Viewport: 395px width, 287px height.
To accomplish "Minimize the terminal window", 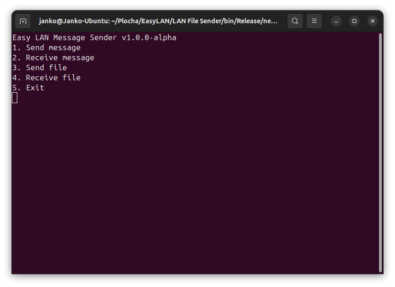I will (336, 21).
